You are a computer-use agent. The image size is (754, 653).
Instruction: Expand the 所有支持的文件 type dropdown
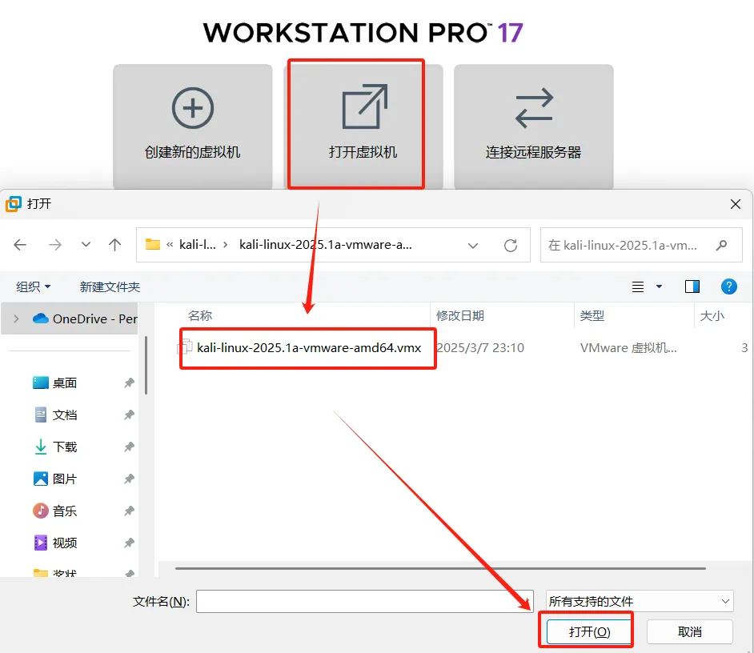coord(640,601)
